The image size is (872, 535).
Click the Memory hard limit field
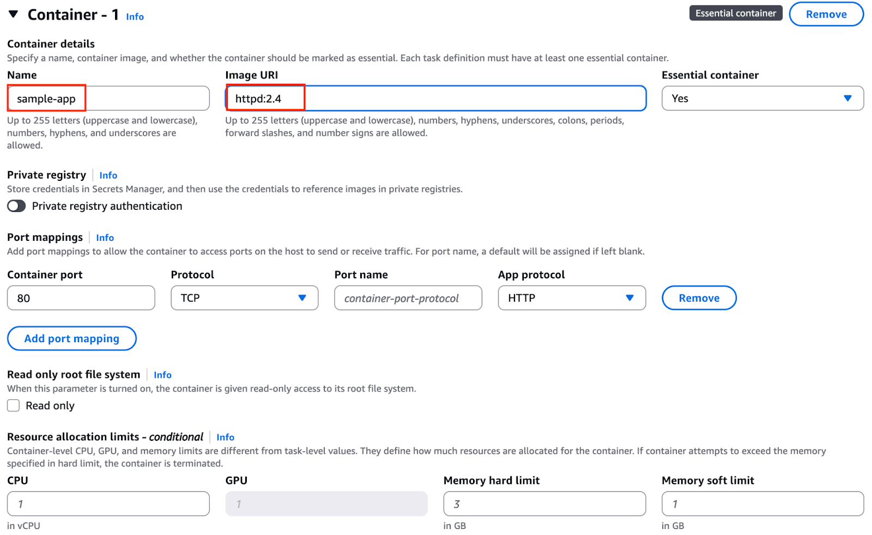544,504
